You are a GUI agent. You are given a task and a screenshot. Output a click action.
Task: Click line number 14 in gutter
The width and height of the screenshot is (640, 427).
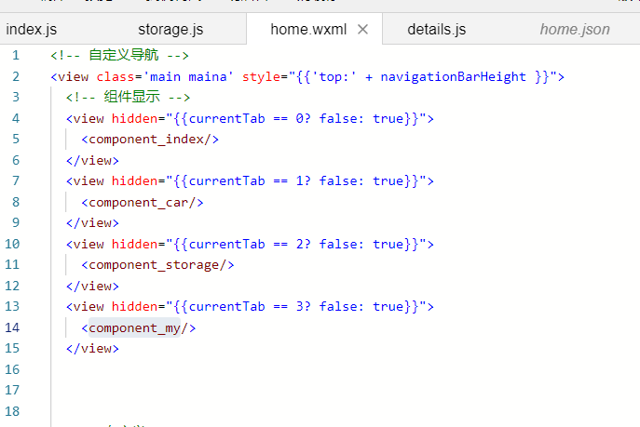click(12, 327)
